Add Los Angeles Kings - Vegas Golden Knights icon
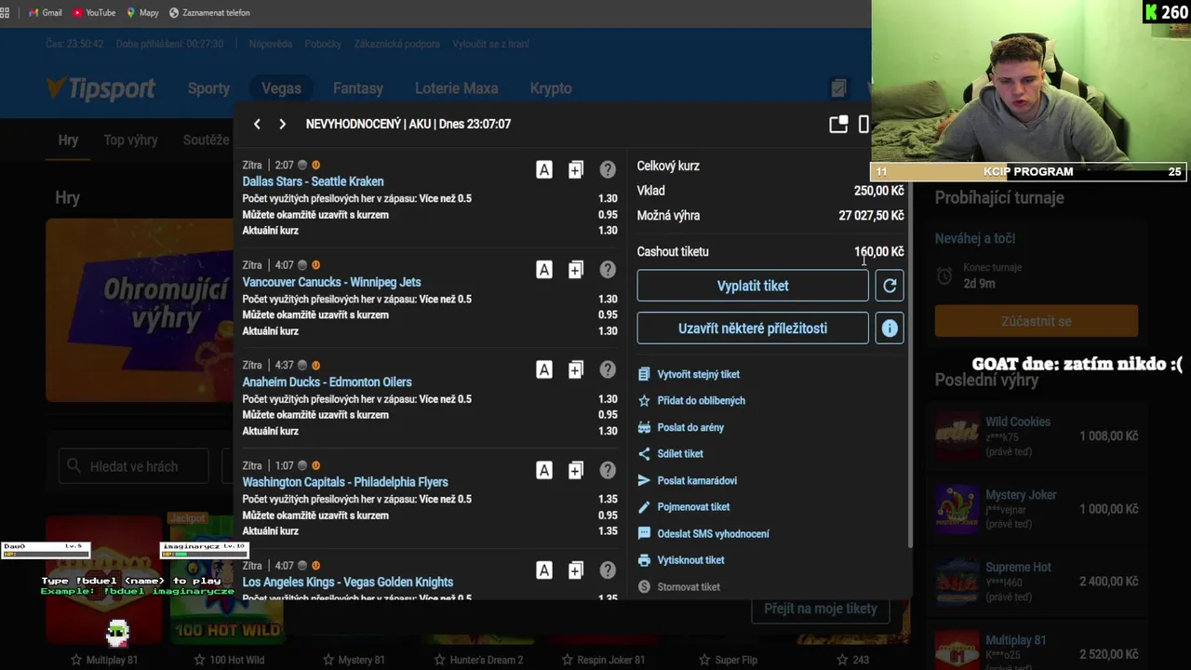 [575, 569]
